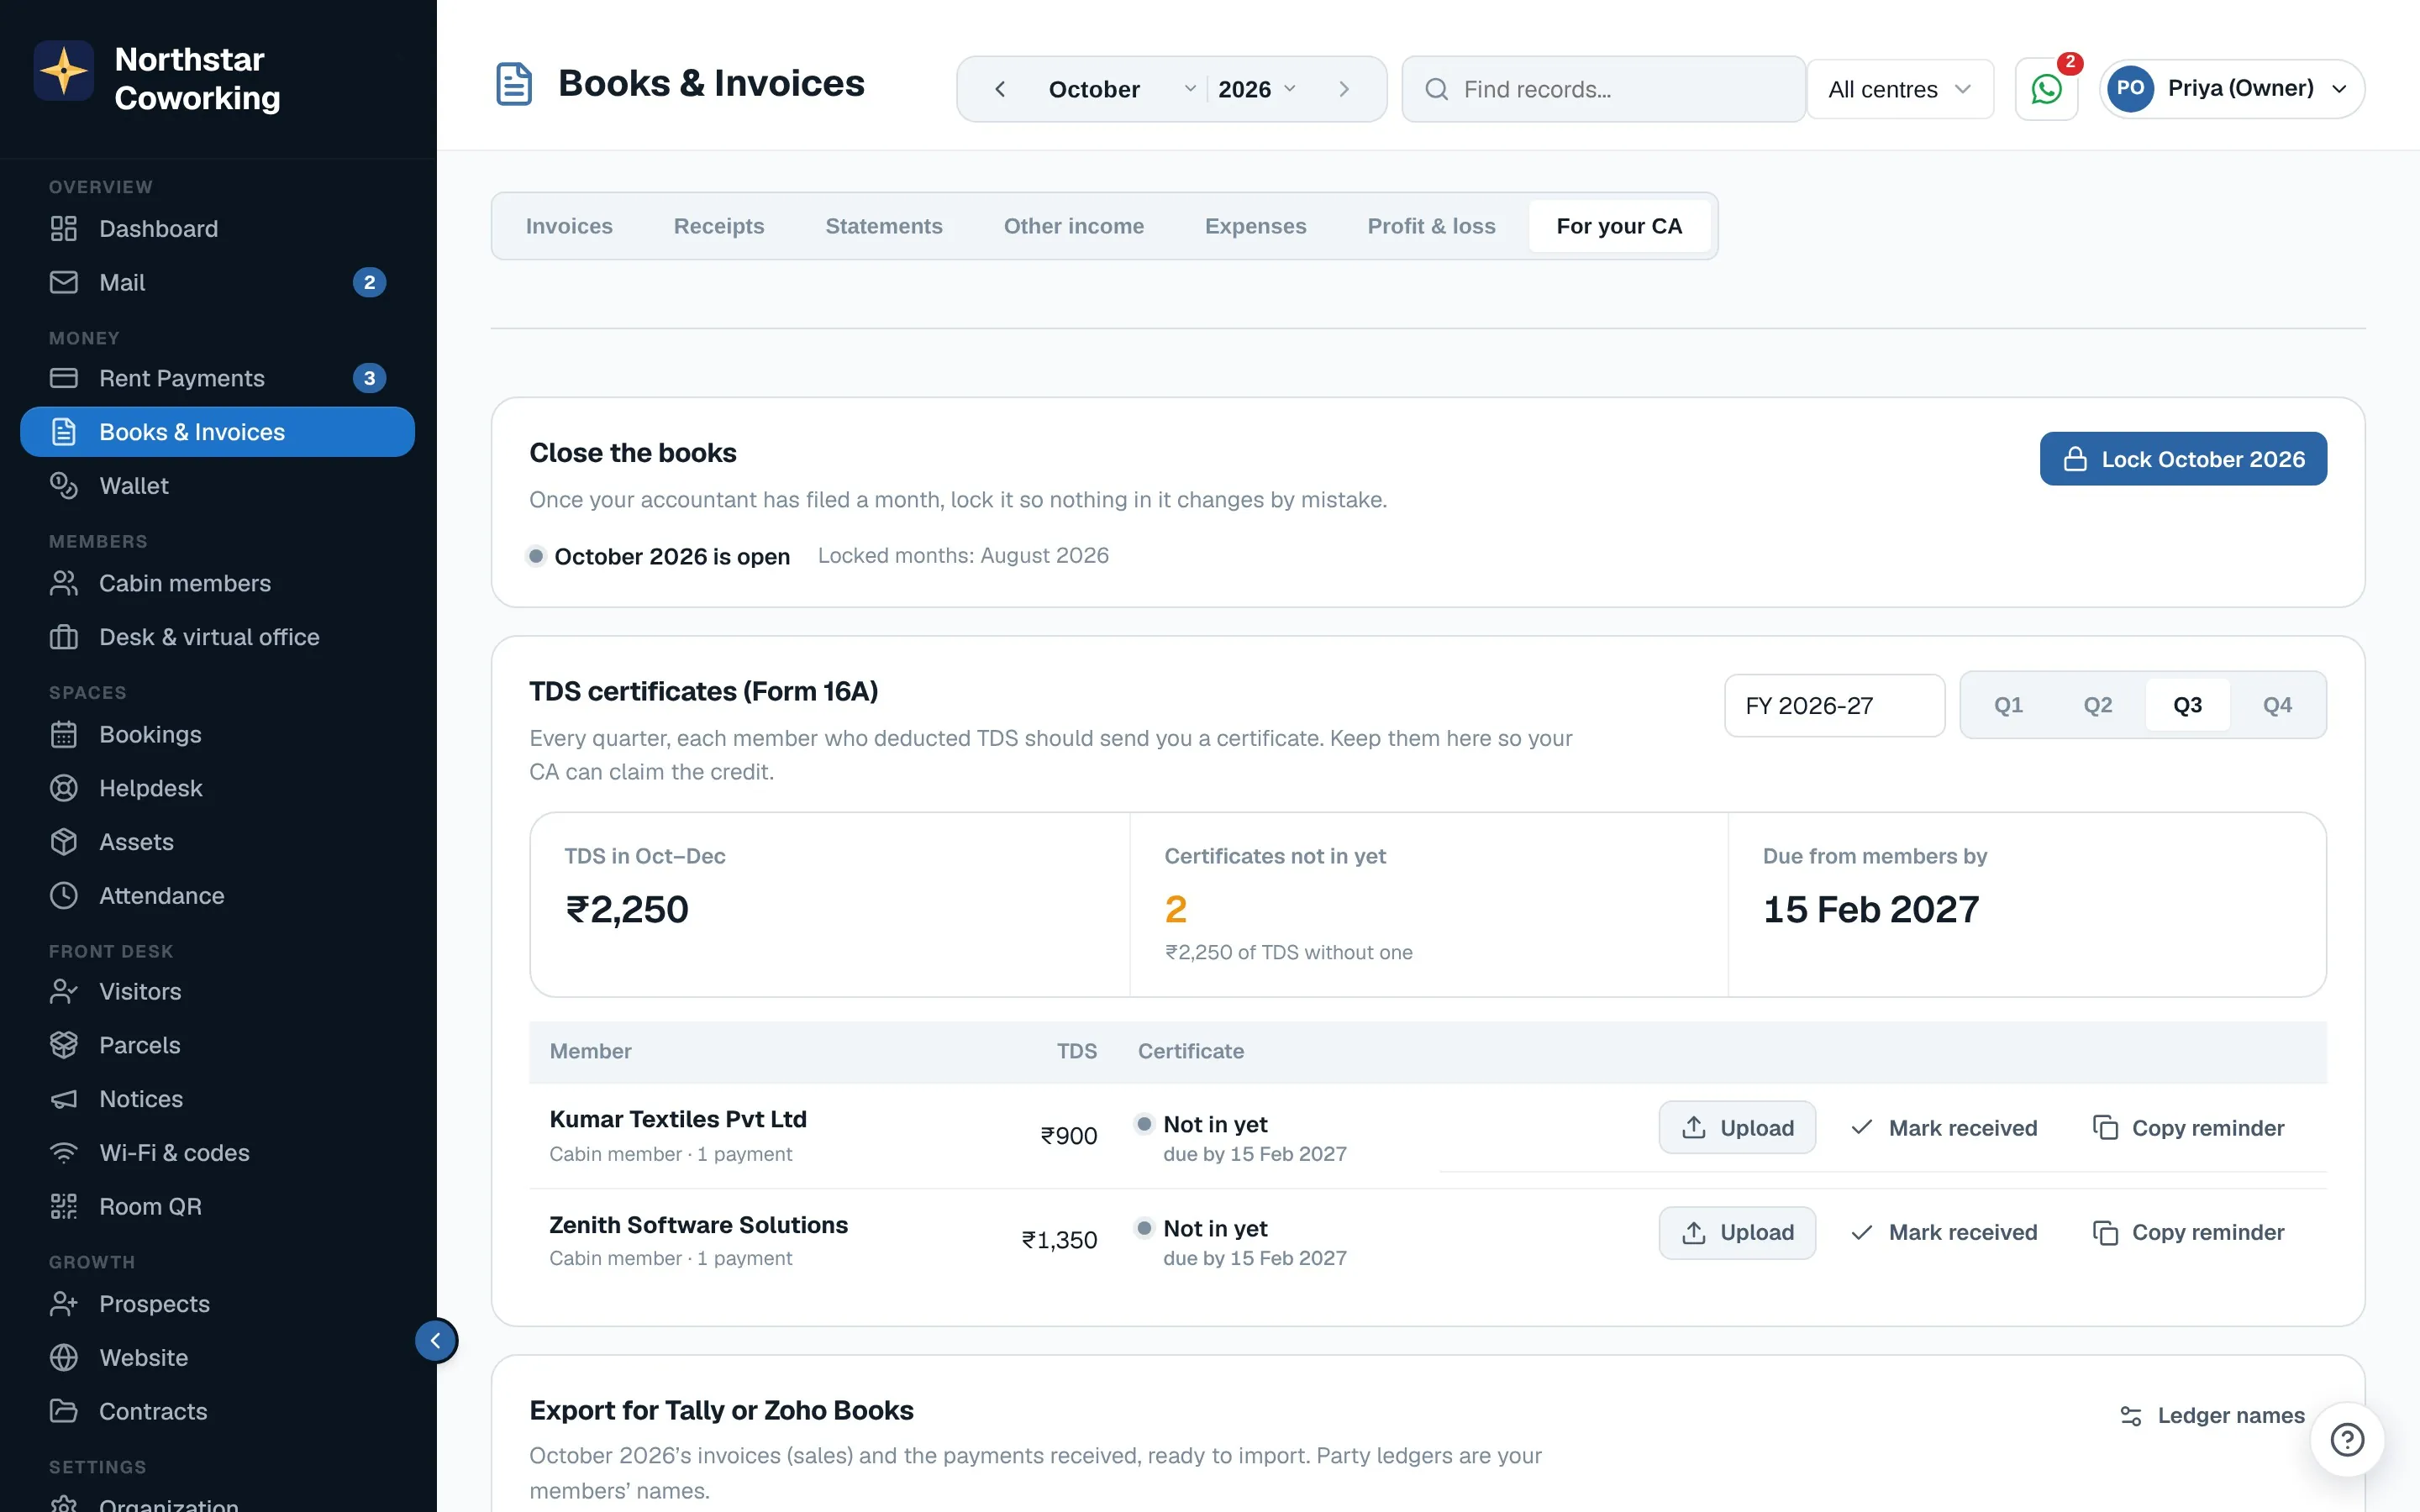Go to the next month arrow
This screenshot has height=1512, width=2420.
tap(1344, 89)
